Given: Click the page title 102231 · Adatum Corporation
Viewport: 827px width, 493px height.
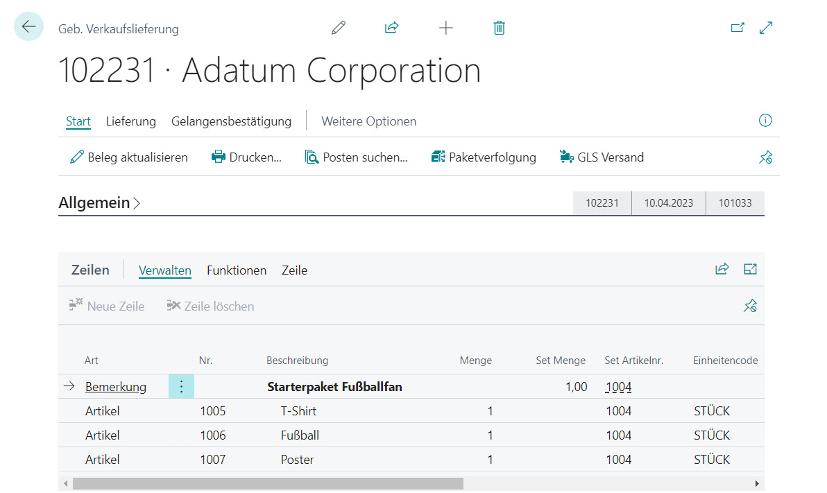Looking at the screenshot, I should [269, 70].
